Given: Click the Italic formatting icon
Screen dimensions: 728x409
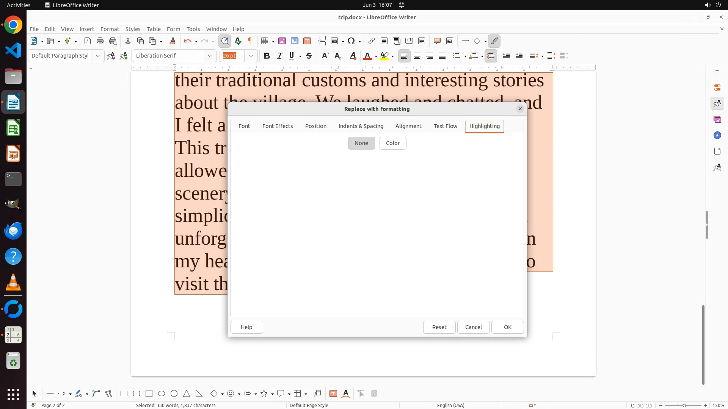Looking at the screenshot, I should [x=279, y=56].
